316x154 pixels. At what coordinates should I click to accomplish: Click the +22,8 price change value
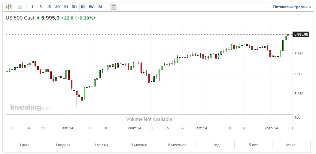click(67, 18)
